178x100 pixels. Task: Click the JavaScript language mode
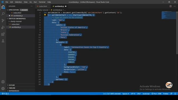(146, 94)
